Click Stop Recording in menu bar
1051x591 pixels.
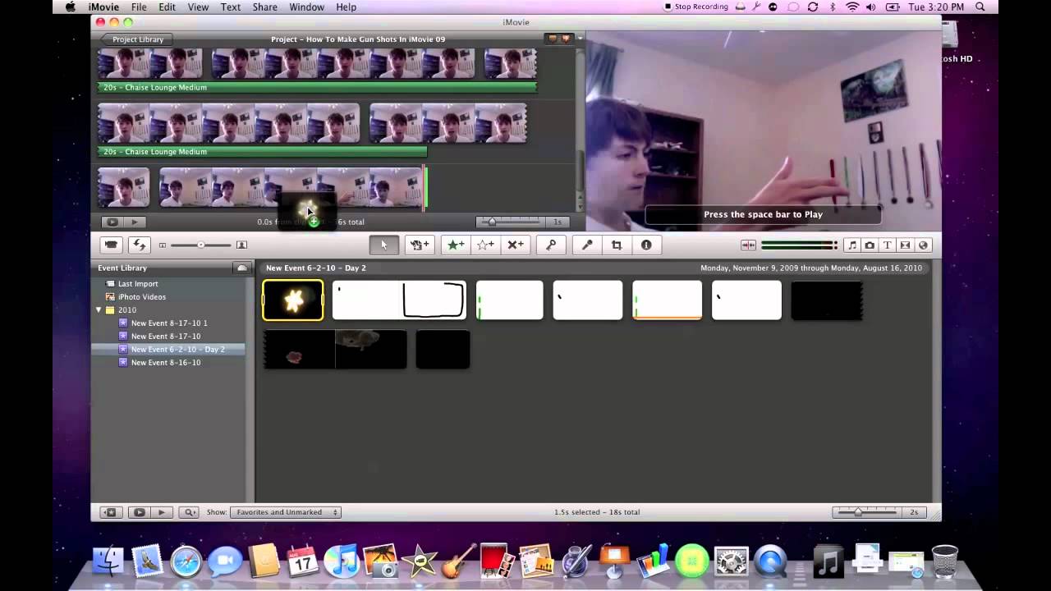695,7
